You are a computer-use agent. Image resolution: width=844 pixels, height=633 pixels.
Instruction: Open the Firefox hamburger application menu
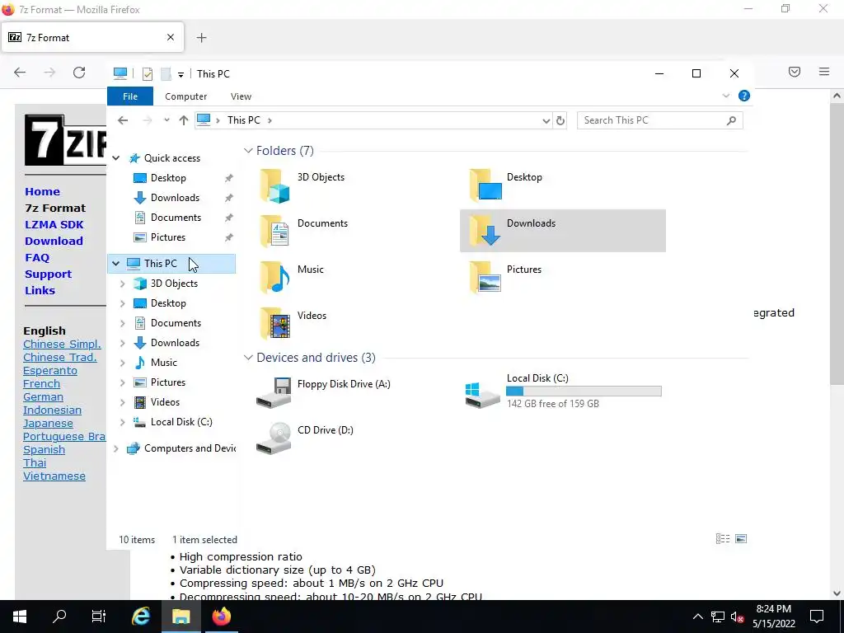click(824, 72)
